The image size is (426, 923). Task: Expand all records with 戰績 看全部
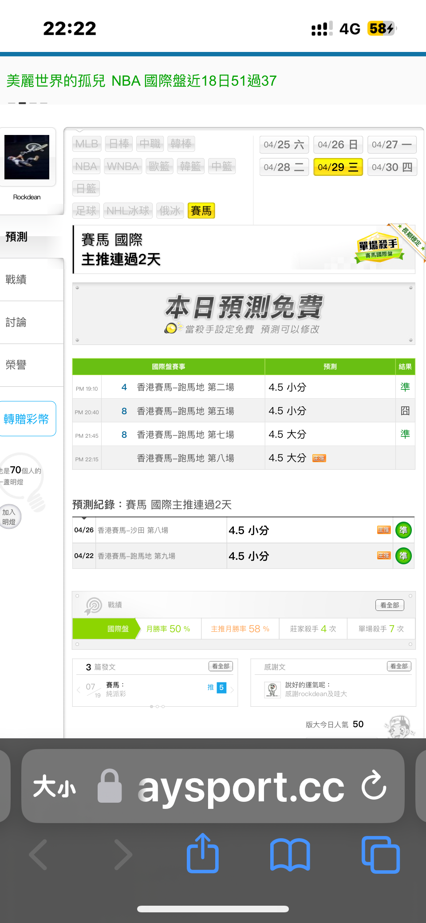coord(390,605)
